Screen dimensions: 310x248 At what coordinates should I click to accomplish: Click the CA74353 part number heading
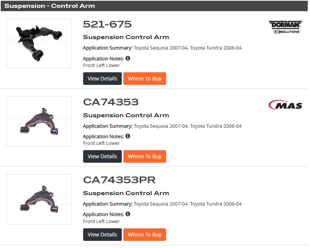pos(111,102)
